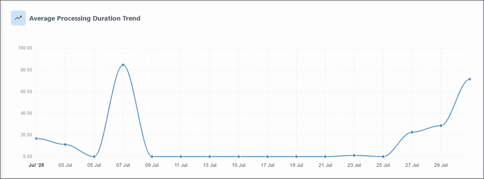
Task: Click the 27 Jul x-axis label
Action: [x=412, y=165]
